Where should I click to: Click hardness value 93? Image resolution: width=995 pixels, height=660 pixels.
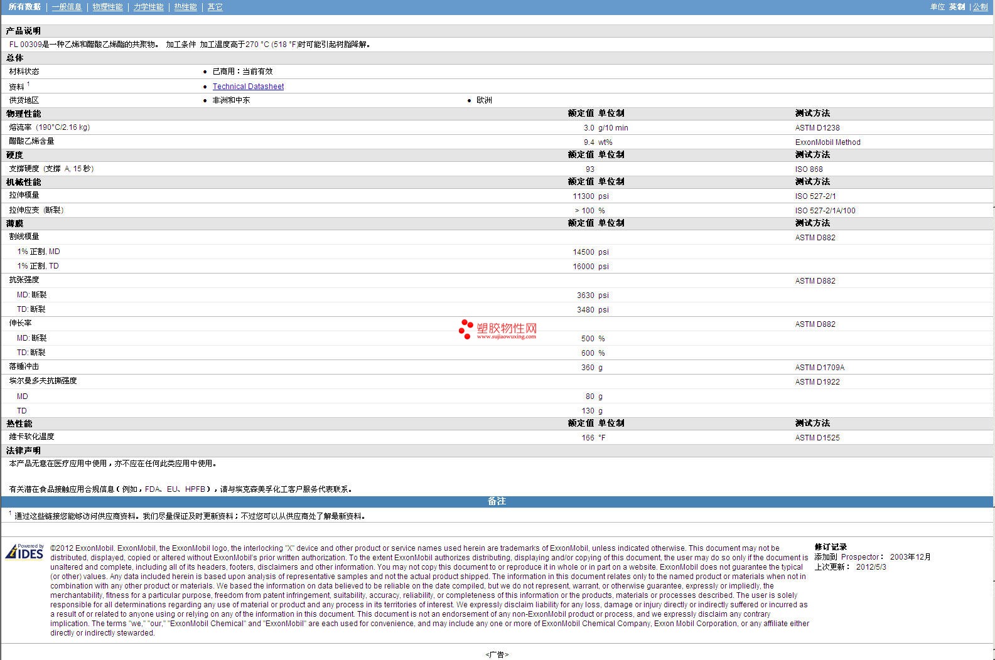(590, 169)
